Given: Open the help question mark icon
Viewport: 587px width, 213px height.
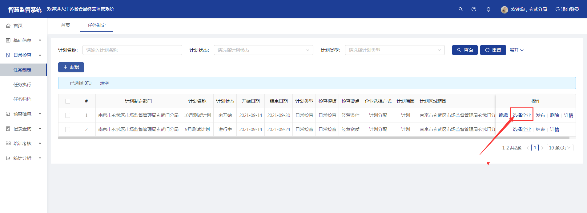Looking at the screenshot, I should click(x=474, y=9).
